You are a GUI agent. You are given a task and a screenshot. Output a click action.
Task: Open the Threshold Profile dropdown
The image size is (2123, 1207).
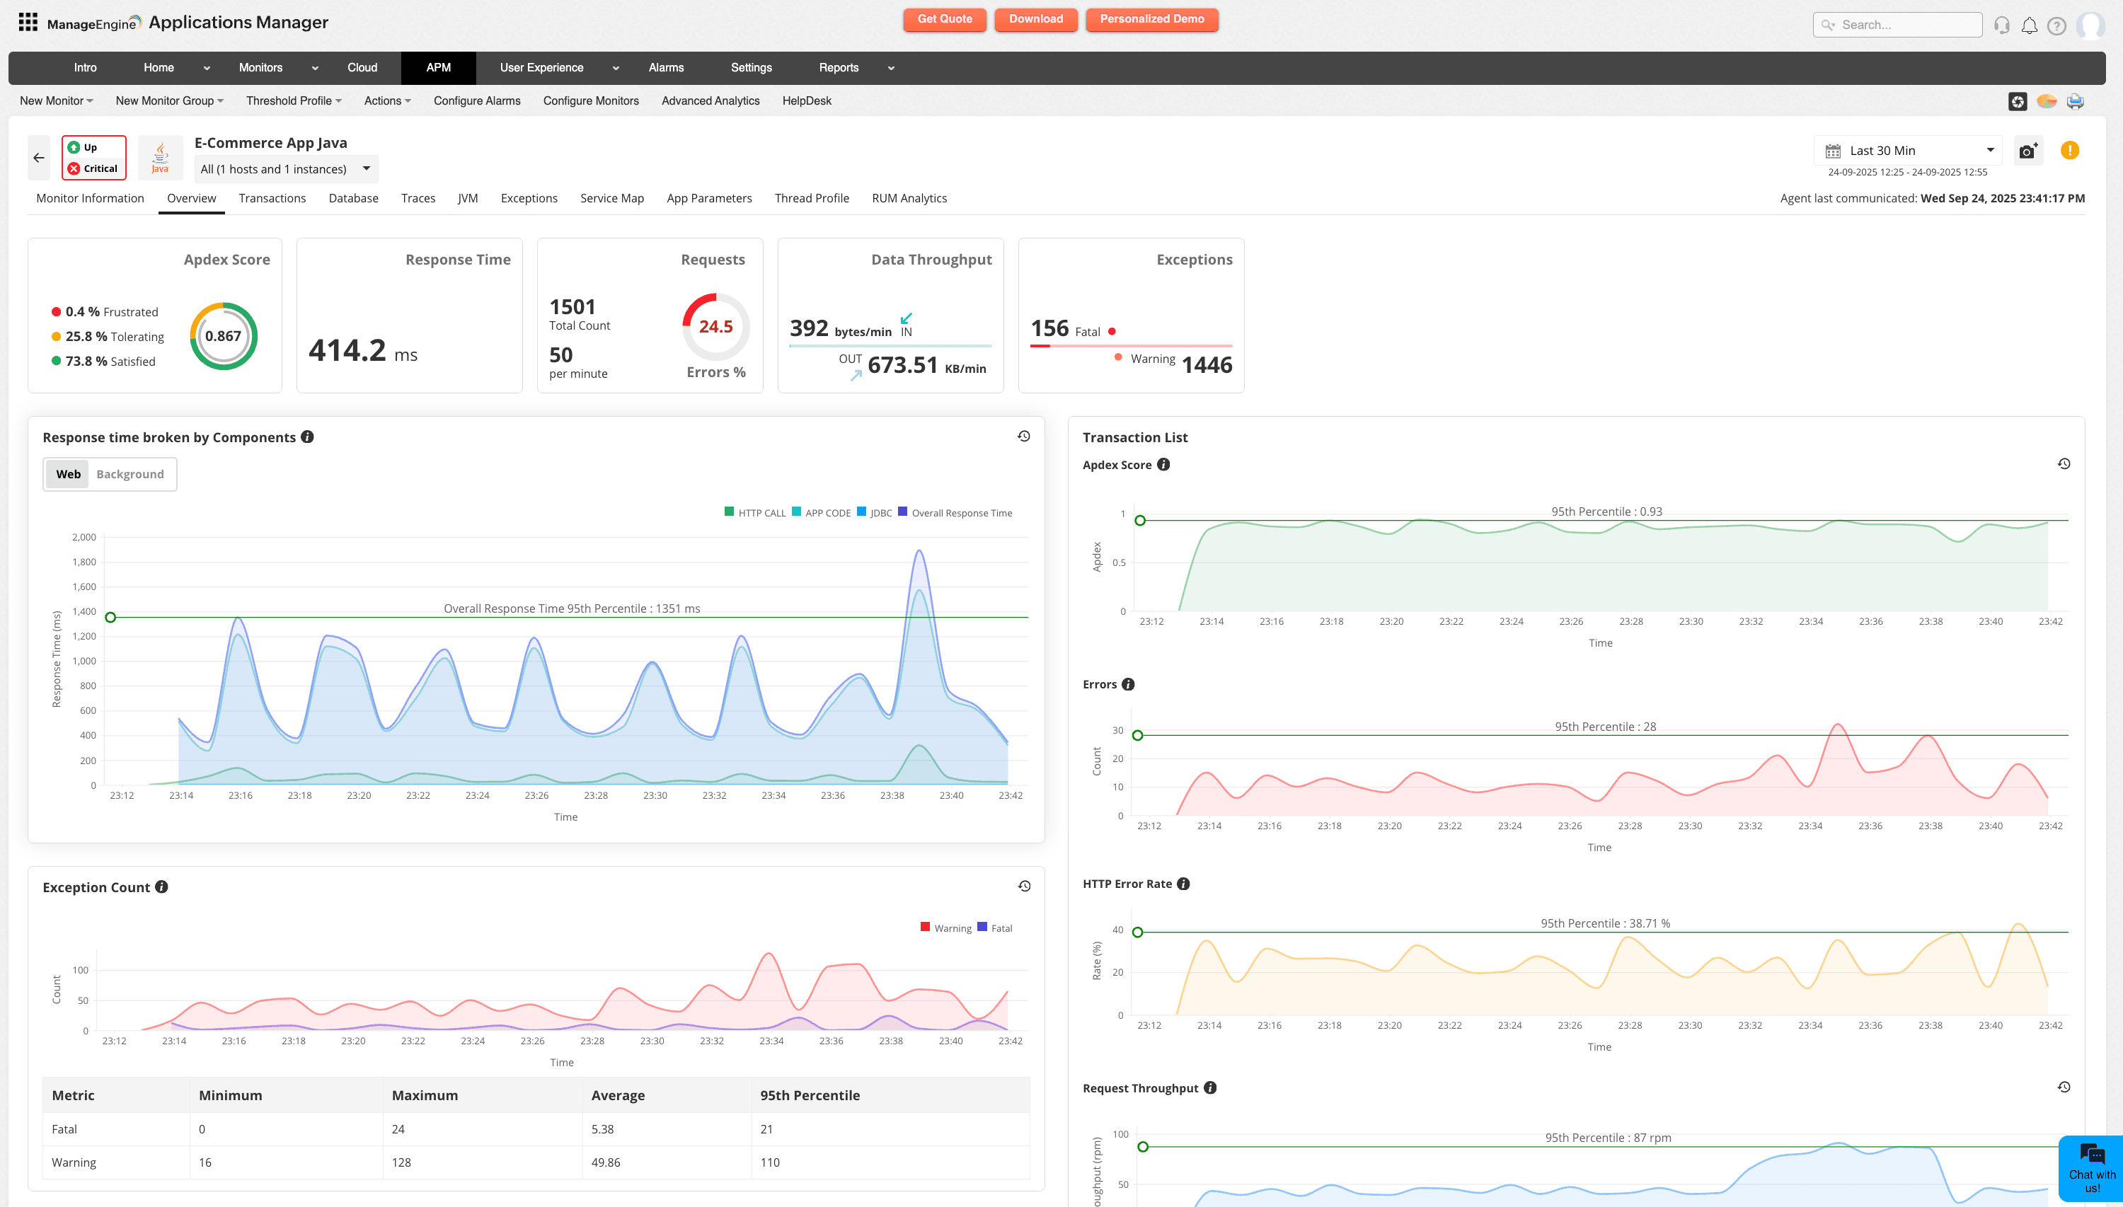coord(294,100)
